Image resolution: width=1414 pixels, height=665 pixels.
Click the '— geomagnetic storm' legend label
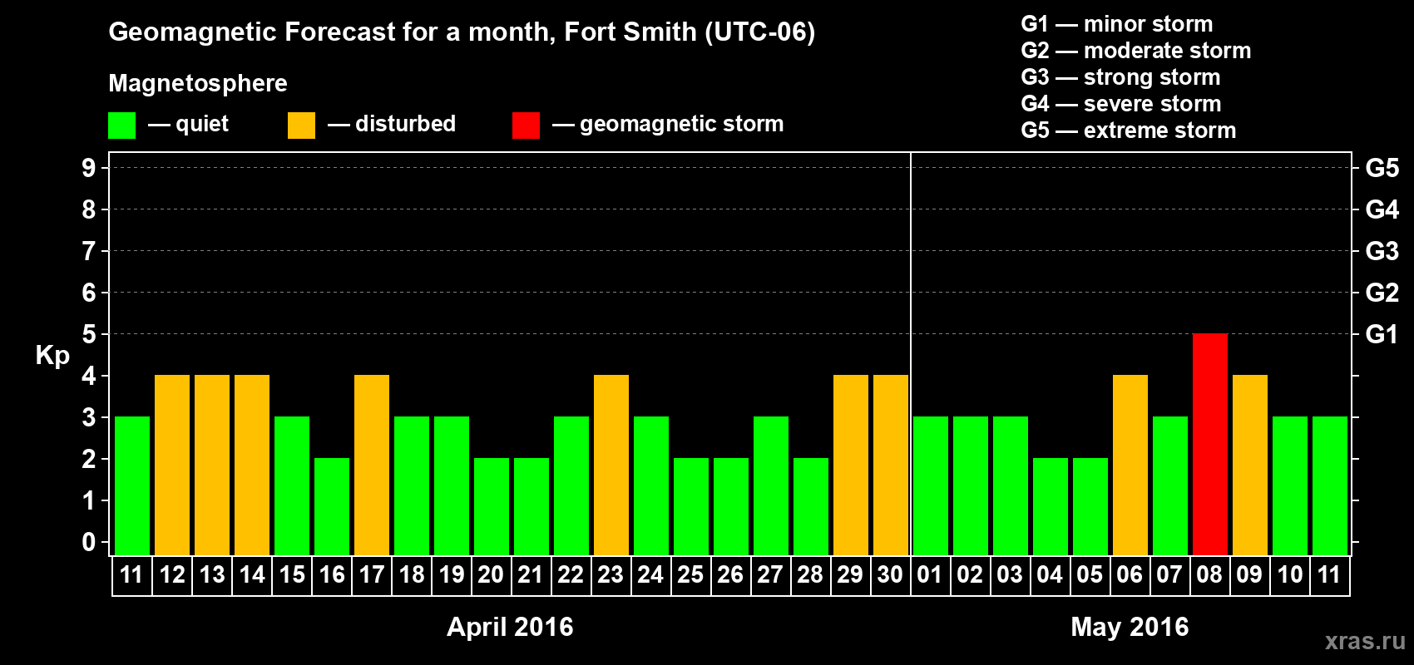pos(668,124)
